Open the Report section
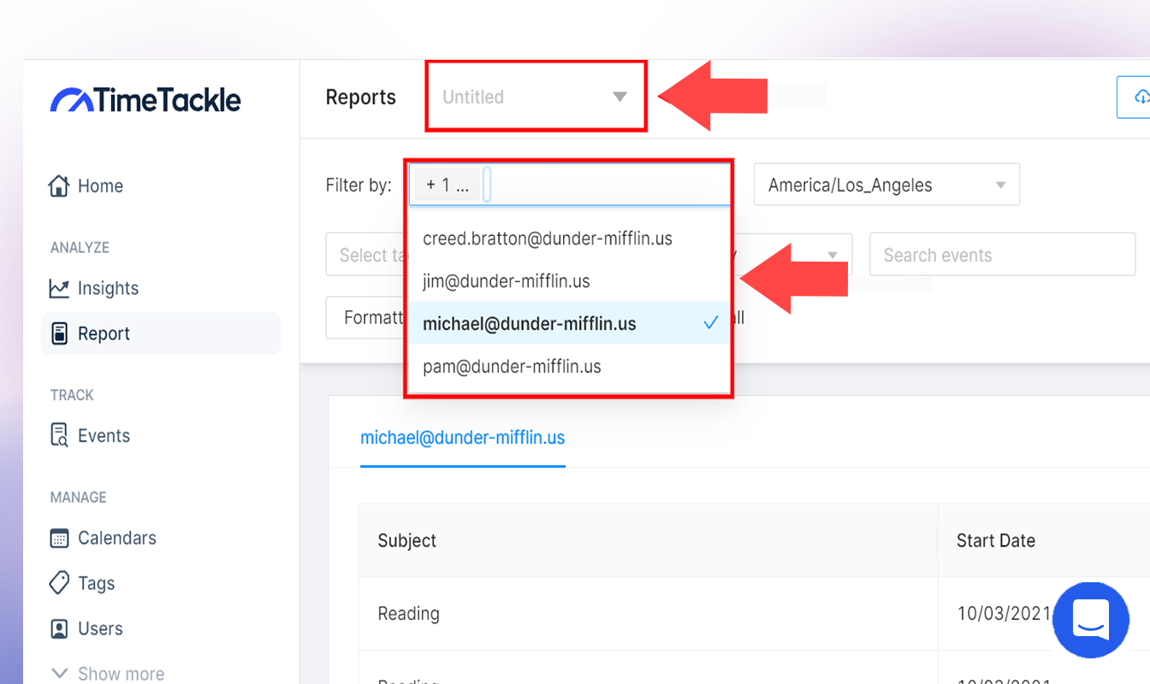The image size is (1150, 684). [161, 333]
